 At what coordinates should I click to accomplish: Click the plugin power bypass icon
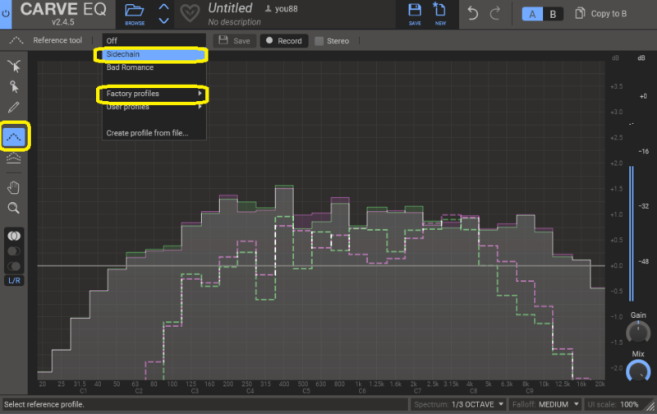[x=6, y=13]
